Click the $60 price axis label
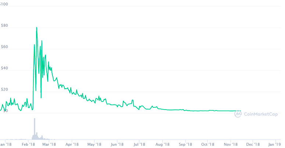 point(4,48)
